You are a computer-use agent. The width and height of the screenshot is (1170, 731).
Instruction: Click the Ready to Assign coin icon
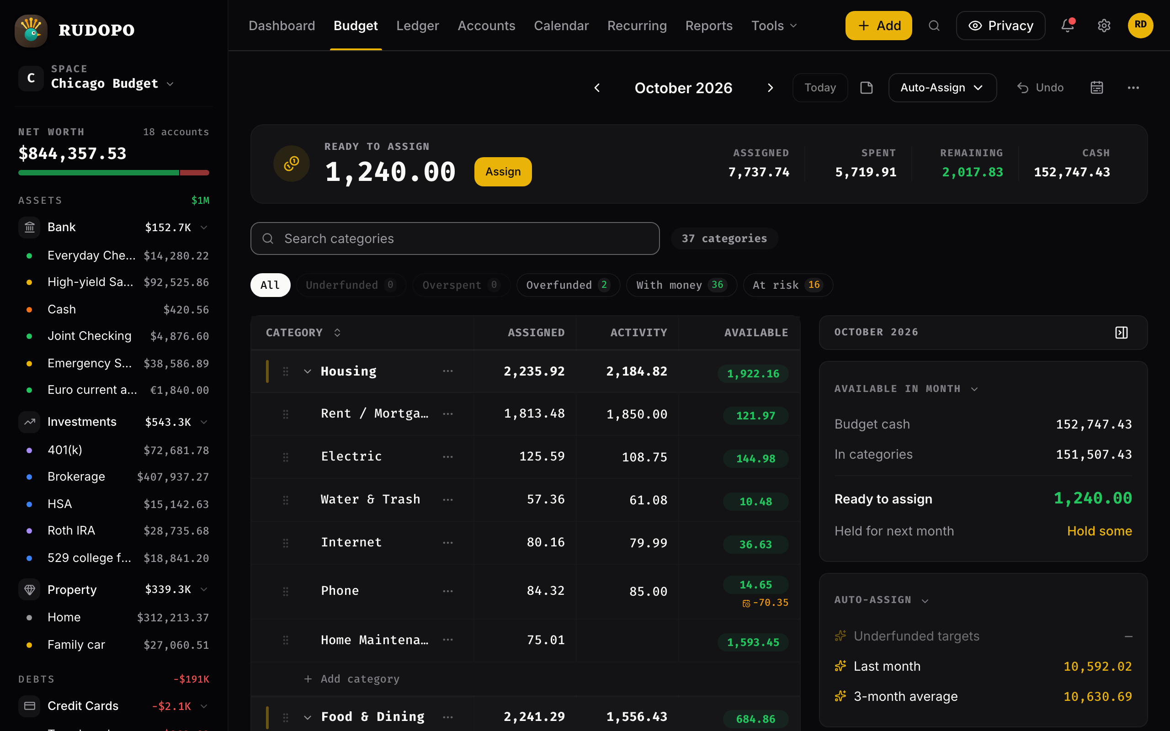point(292,164)
